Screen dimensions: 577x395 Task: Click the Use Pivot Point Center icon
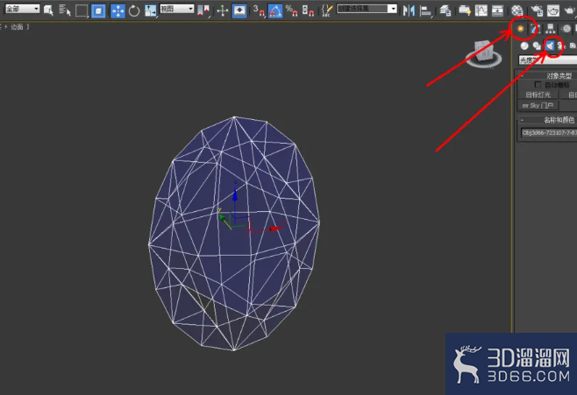coord(203,11)
